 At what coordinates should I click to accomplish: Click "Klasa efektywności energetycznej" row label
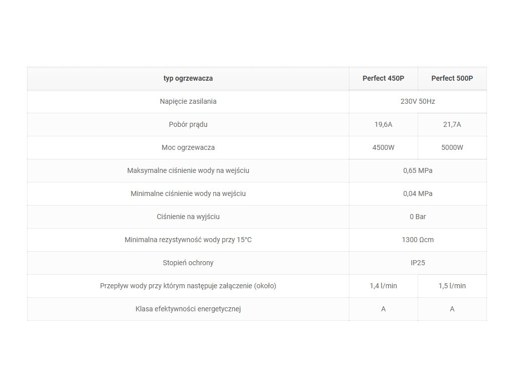188,309
